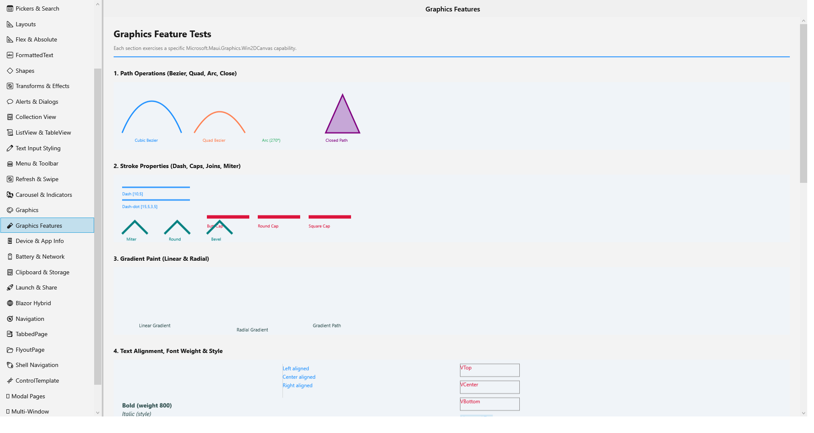Click the ListView & TableView icon
Image resolution: width=814 pixels, height=433 pixels.
tap(10, 132)
